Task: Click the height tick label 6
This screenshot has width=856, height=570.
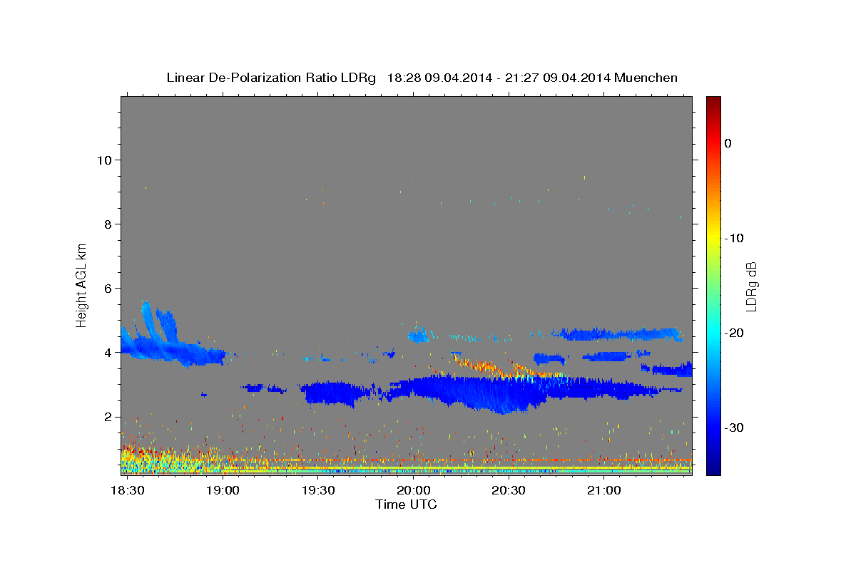Action: click(x=108, y=288)
